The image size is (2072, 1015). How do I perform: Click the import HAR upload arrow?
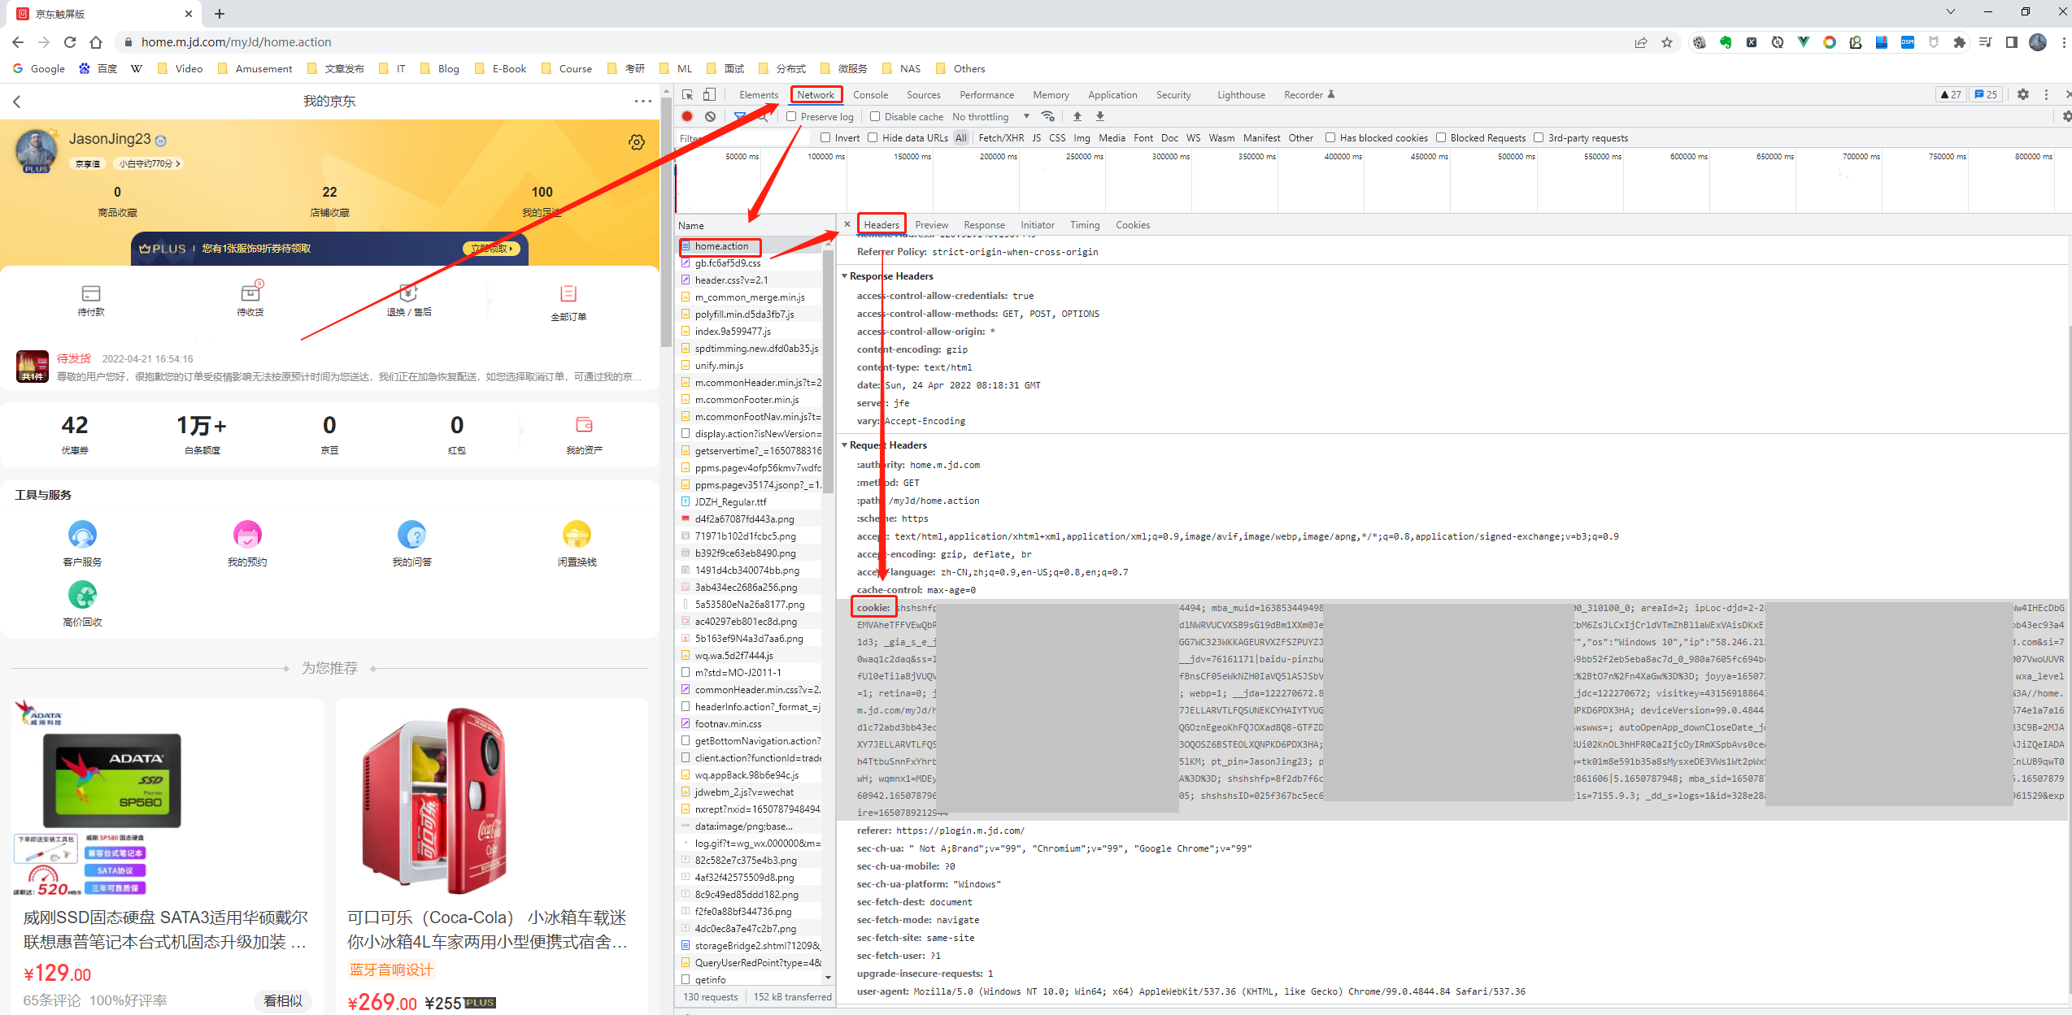1077,116
